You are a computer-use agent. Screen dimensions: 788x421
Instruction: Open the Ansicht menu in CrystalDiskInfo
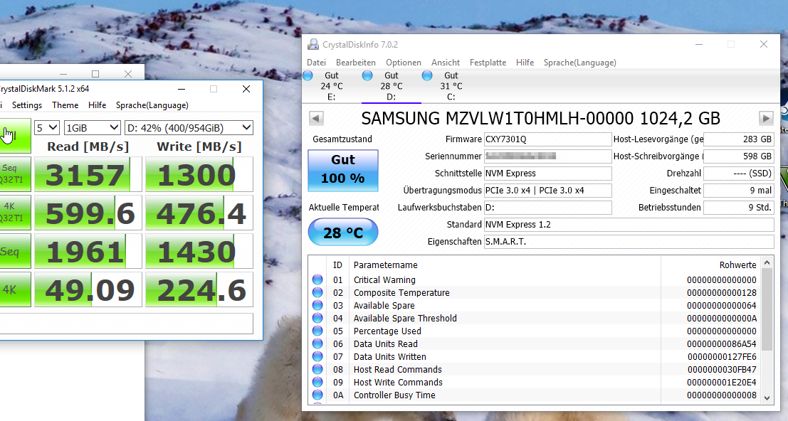(x=446, y=62)
